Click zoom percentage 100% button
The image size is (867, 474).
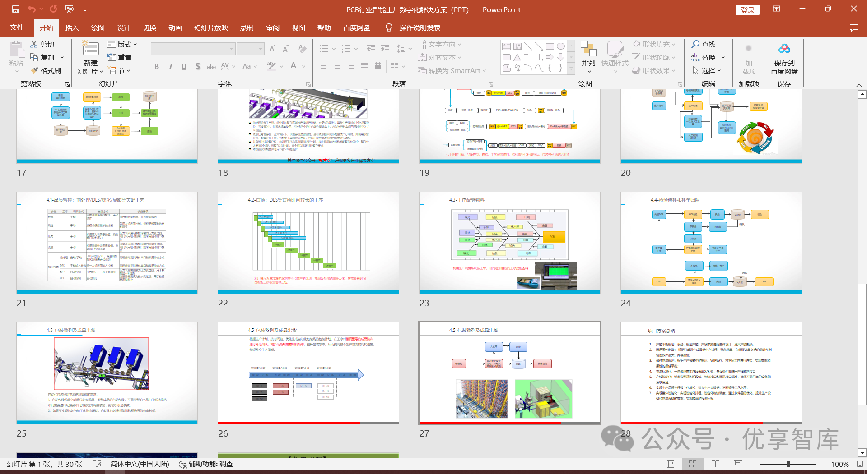coord(840,464)
